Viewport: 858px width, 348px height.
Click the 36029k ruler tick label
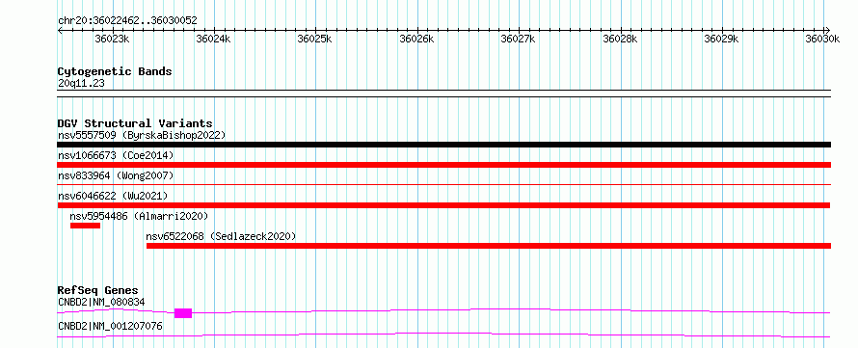click(721, 39)
